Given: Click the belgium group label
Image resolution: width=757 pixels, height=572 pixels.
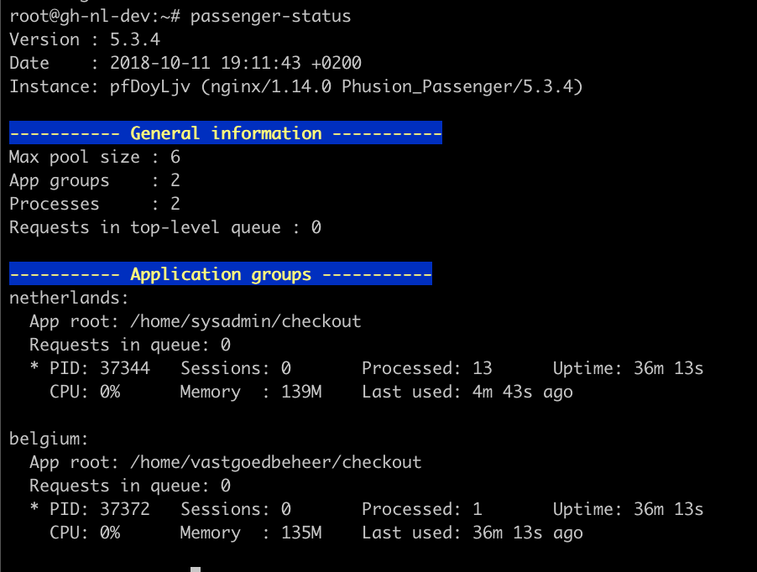Looking at the screenshot, I should [x=49, y=439].
